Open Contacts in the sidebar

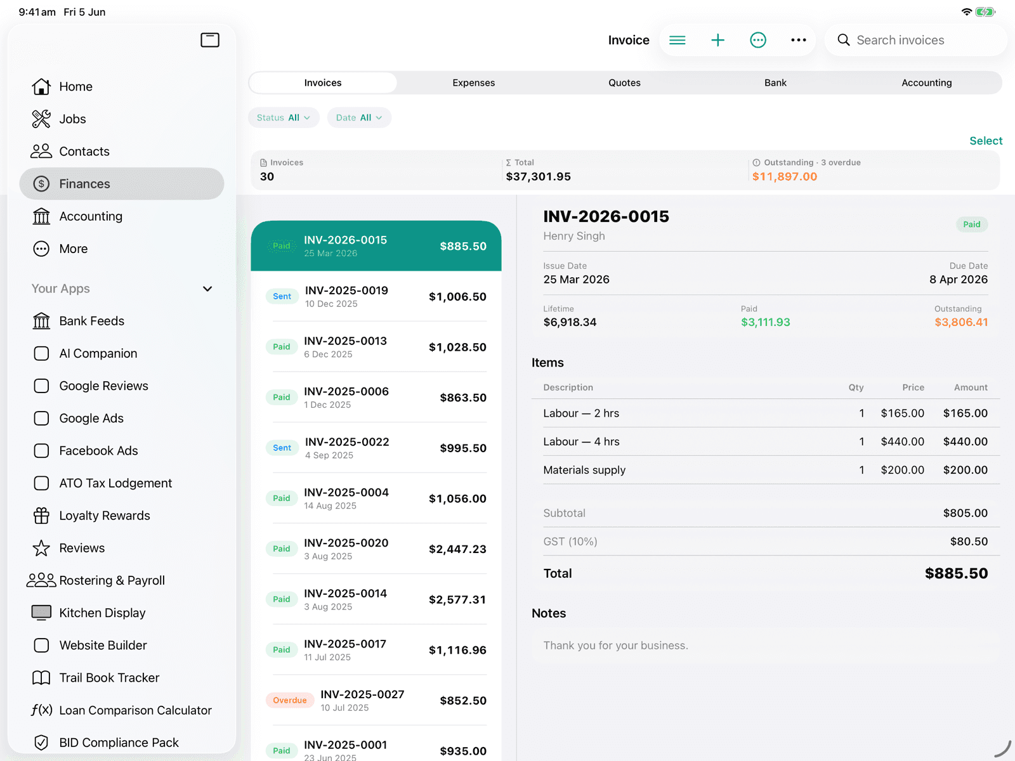(x=122, y=151)
